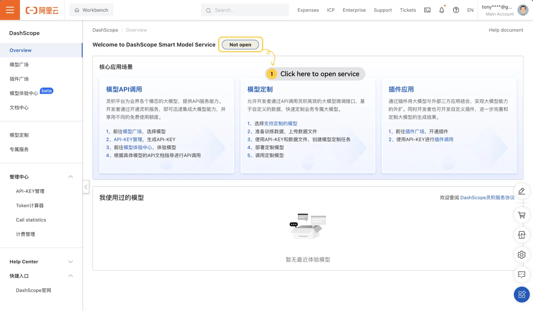The image size is (533, 311).
Task: Open the floating shopping cart icon
Action: (x=521, y=215)
